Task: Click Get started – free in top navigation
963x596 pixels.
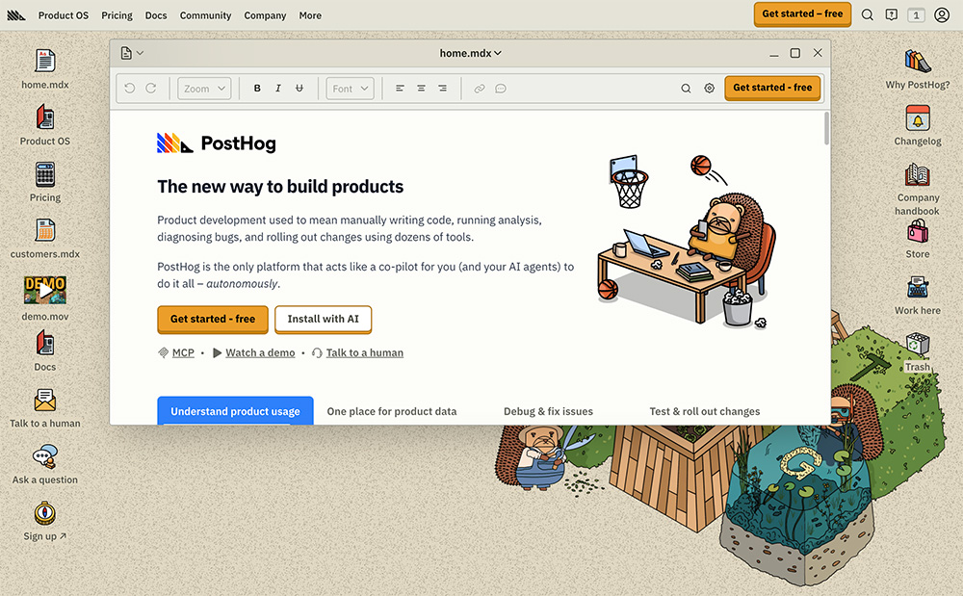Action: click(802, 14)
